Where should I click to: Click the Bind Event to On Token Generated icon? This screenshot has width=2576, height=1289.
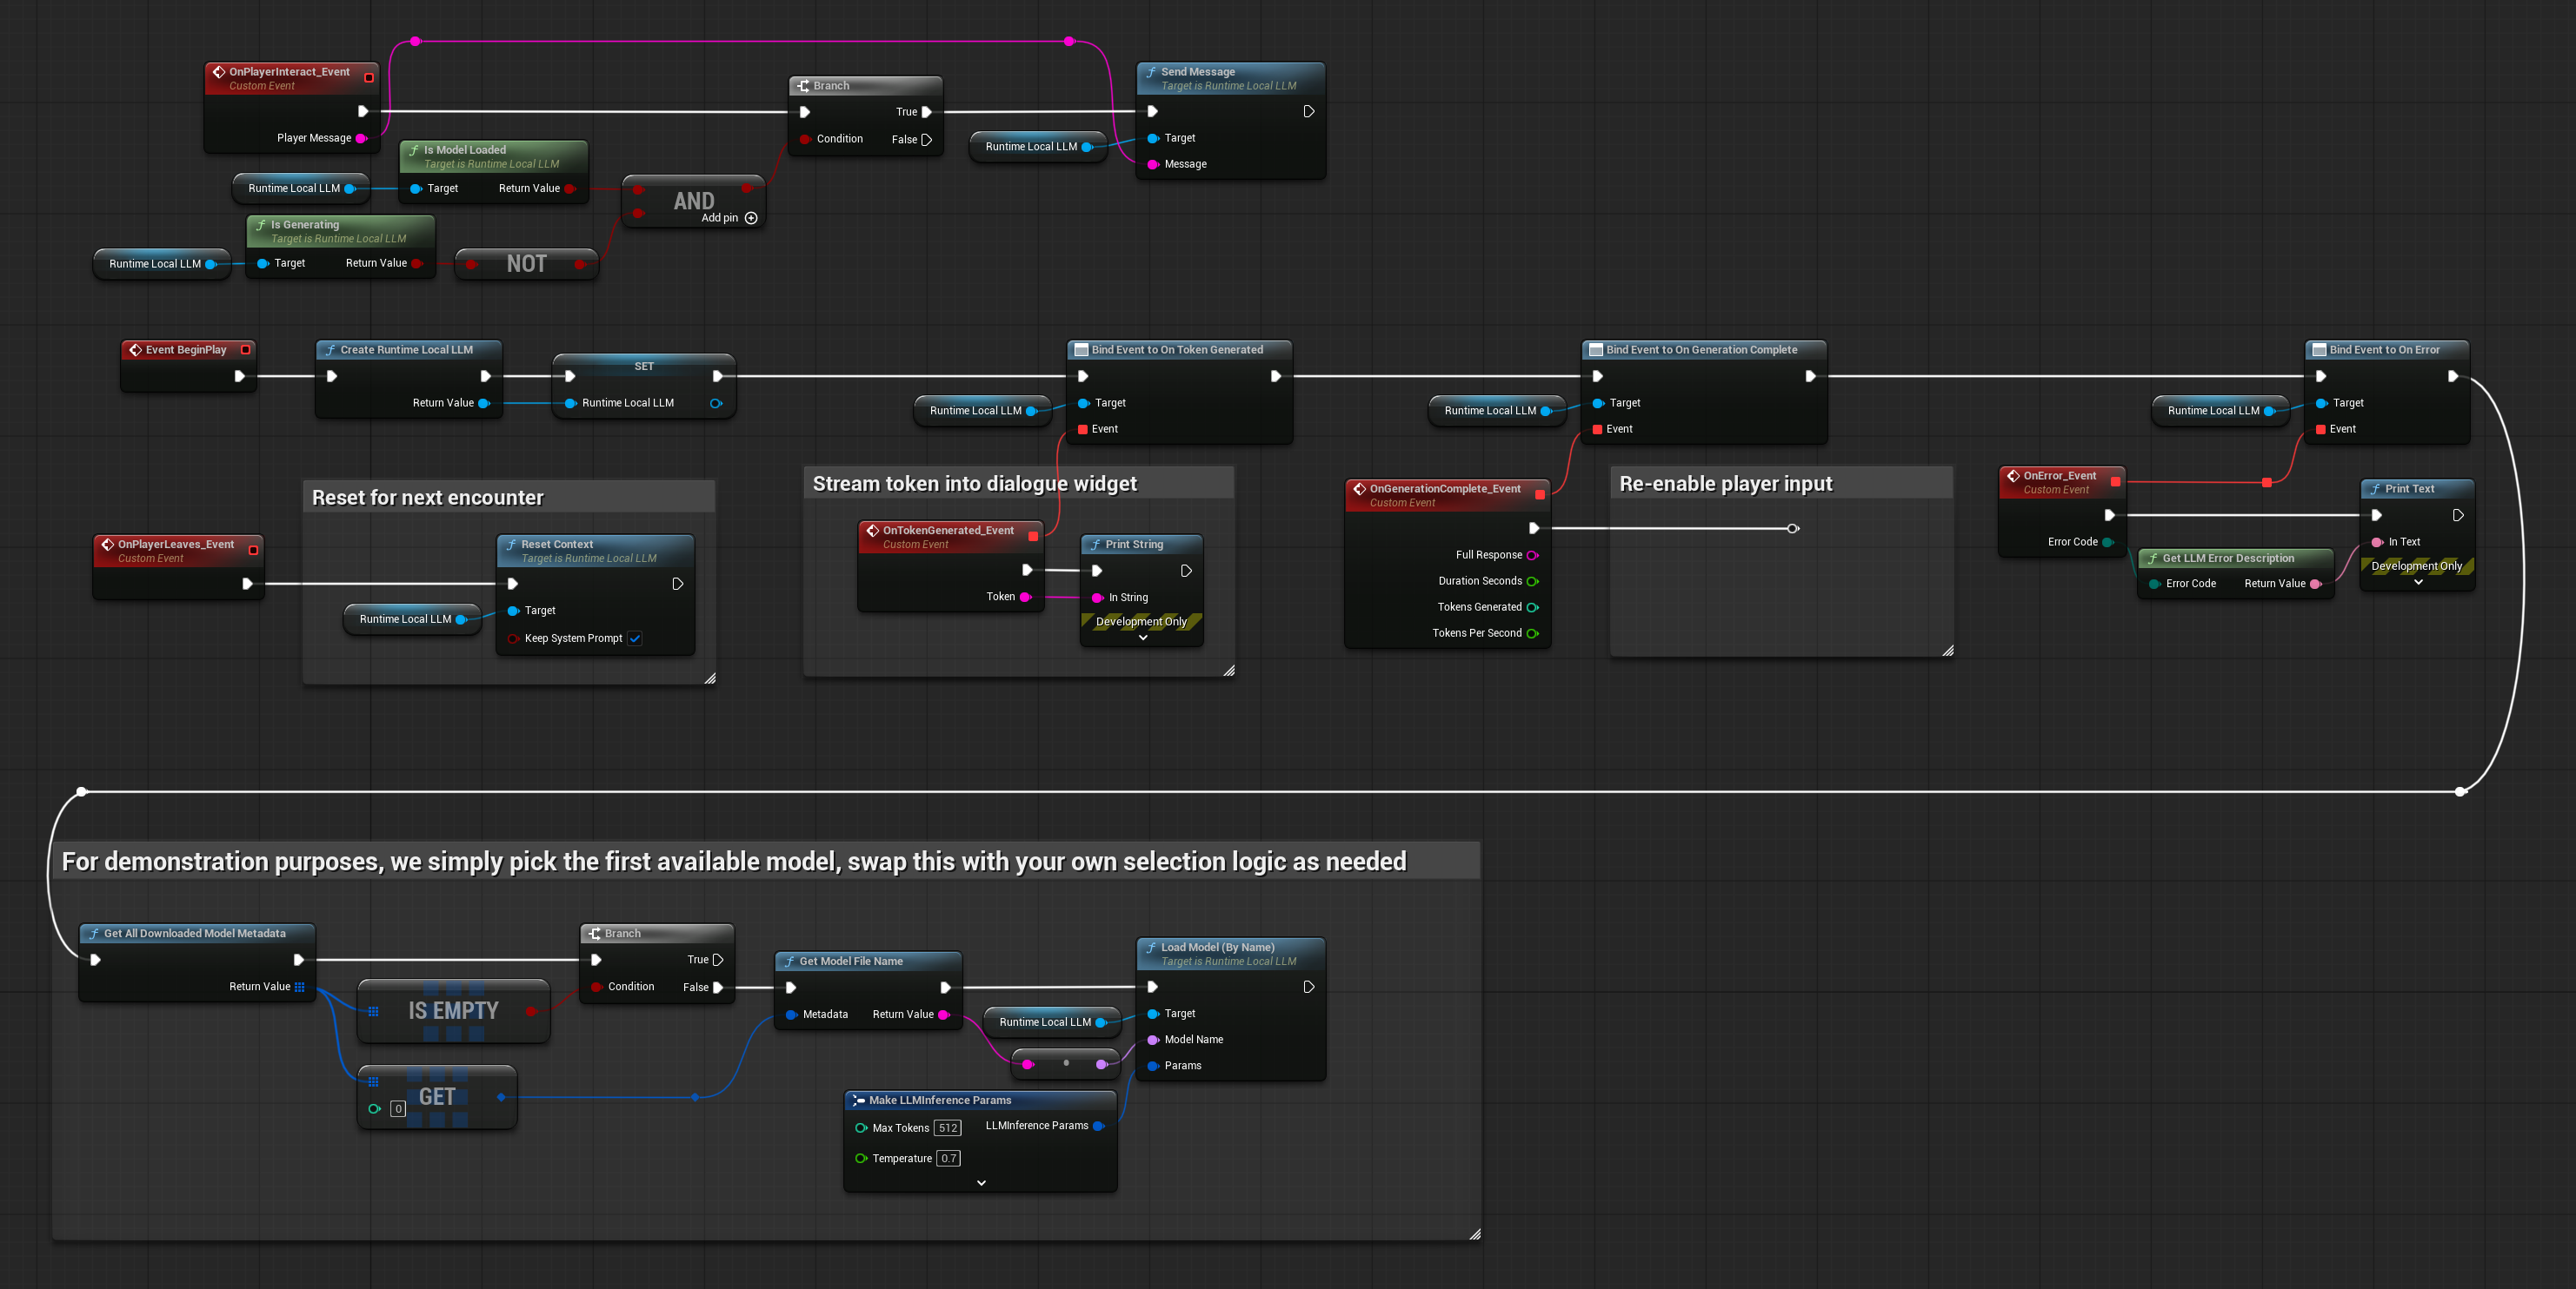pyautogui.click(x=1081, y=348)
